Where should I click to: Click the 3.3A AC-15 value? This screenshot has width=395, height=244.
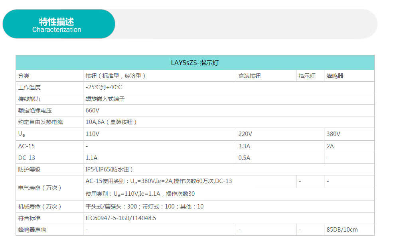click(244, 146)
